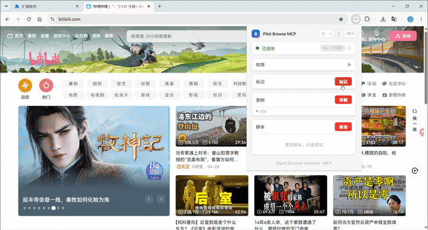Screen dimensions: 428x230
Task: Click the browser back arrow
Action: 7,19
